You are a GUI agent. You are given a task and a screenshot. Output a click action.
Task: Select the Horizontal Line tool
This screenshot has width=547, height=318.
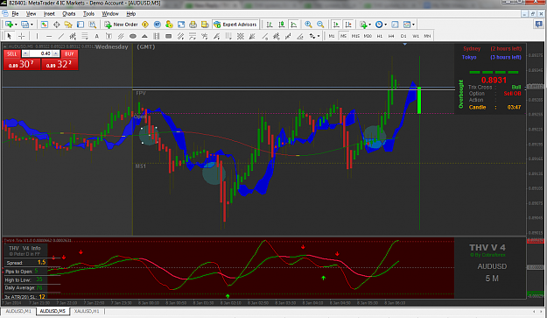tap(49, 36)
